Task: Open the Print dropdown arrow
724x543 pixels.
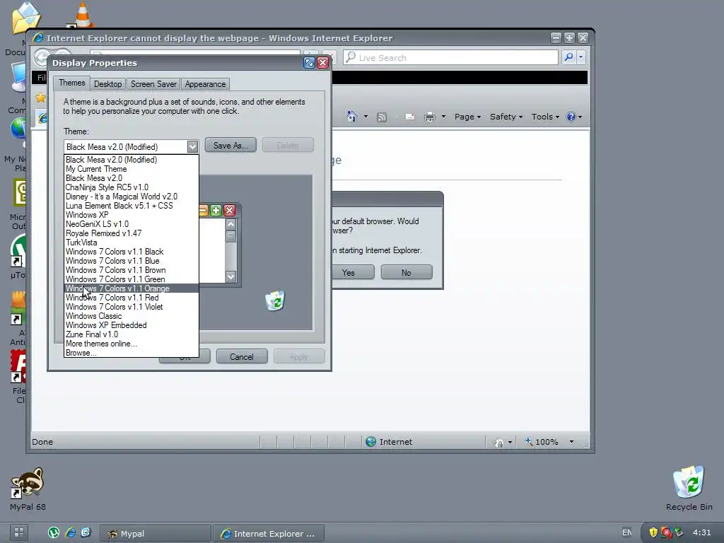Action: pos(443,117)
